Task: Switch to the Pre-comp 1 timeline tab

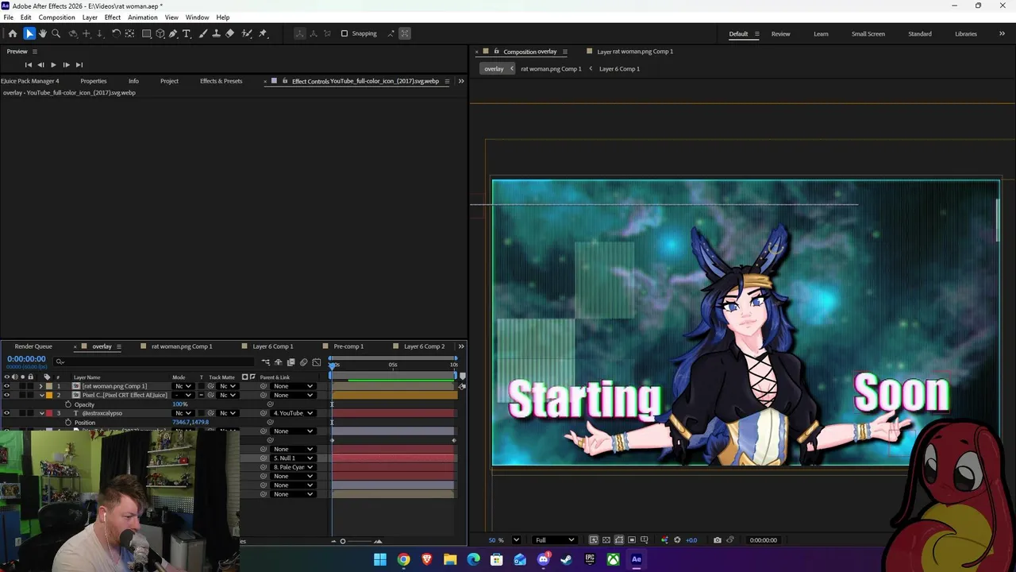Action: click(x=348, y=346)
